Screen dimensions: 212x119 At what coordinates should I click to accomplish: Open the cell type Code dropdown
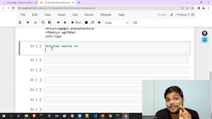pyautogui.click(x=117, y=23)
